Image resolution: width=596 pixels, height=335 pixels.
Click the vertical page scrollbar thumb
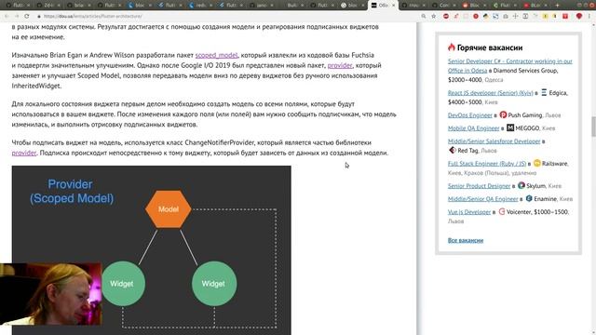593,127
